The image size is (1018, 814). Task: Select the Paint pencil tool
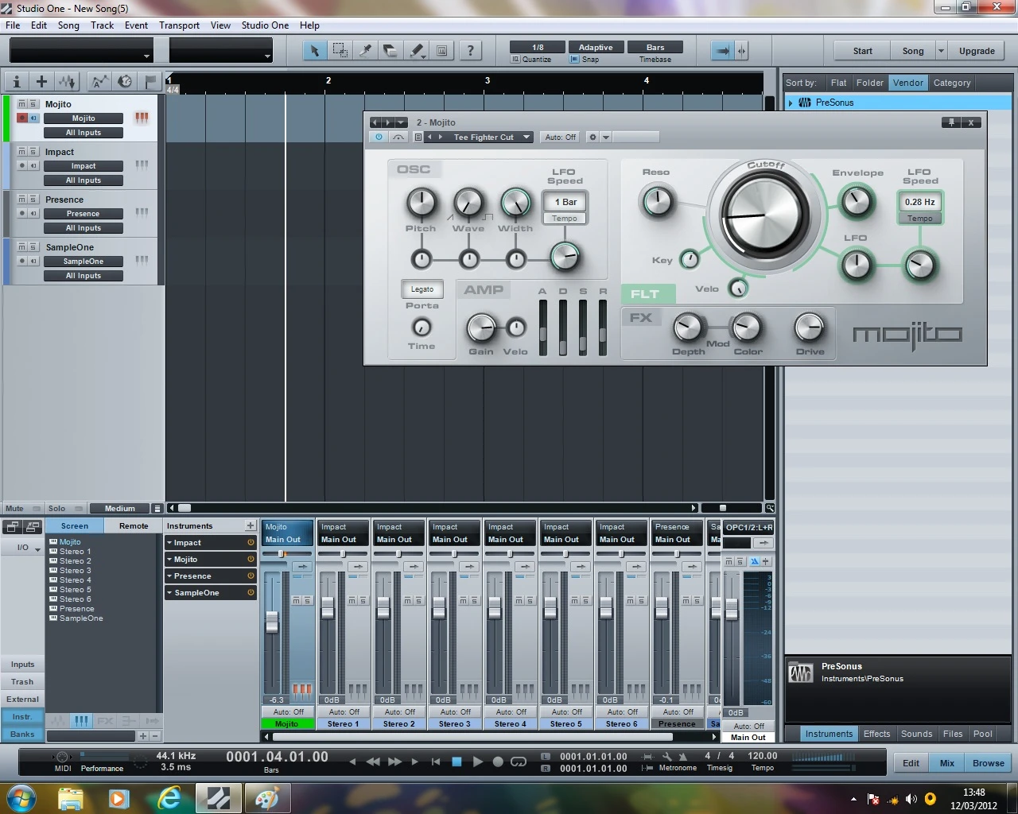(x=417, y=51)
